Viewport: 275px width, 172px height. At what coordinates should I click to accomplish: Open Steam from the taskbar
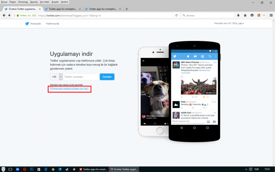67,169
